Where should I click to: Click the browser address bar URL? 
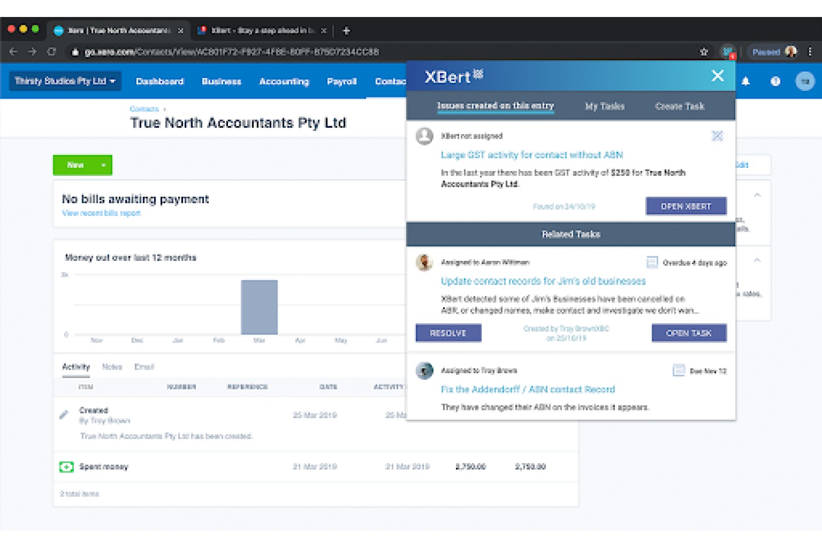231,52
